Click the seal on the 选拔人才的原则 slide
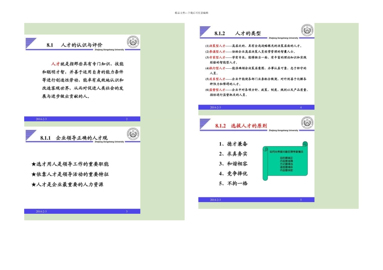The height and width of the screenshot is (270, 383). 307,123
